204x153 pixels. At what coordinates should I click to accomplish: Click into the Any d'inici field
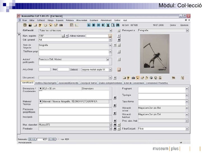(44, 69)
